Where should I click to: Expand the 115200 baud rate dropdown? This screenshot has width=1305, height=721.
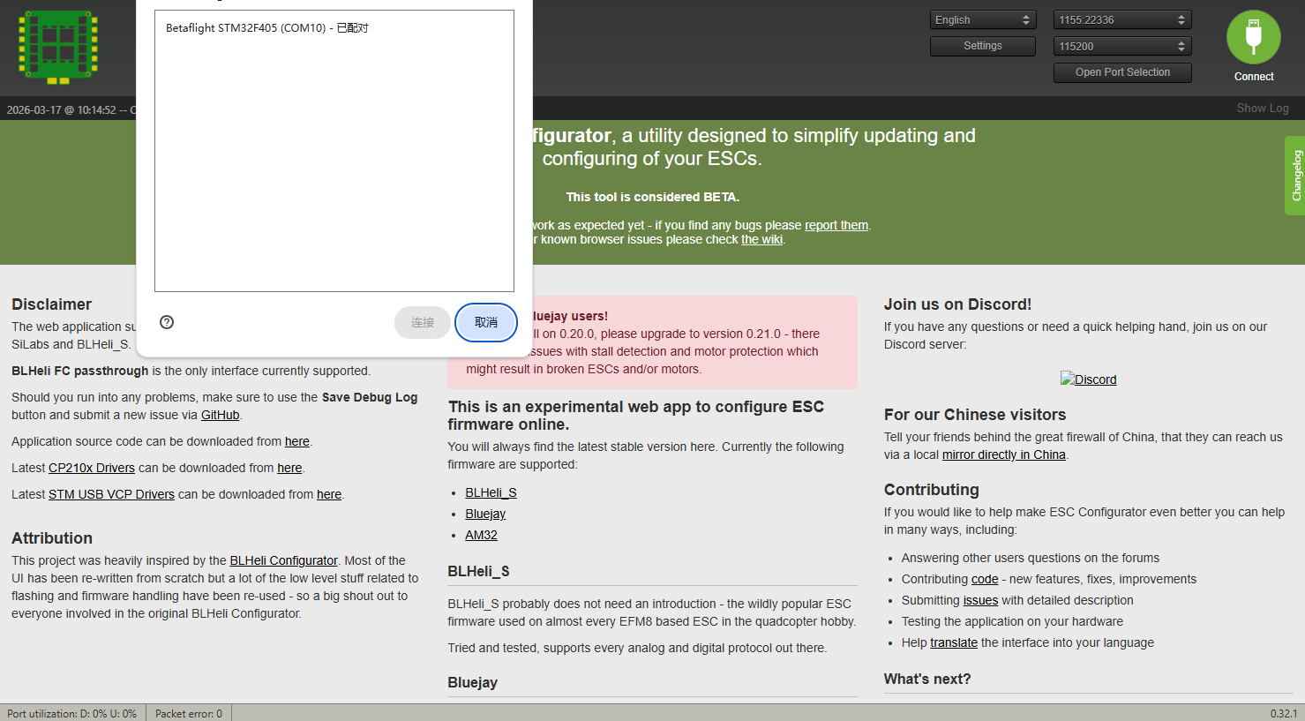tap(1121, 46)
